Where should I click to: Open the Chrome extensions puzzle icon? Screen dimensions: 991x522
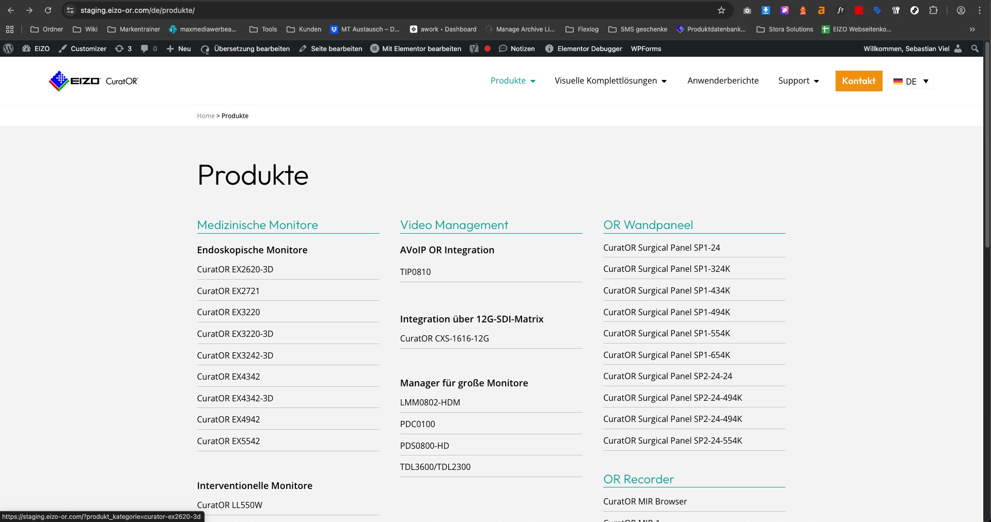[933, 10]
